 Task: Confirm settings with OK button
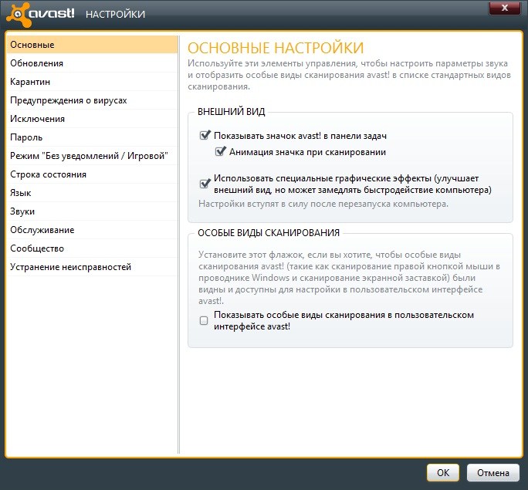click(443, 472)
